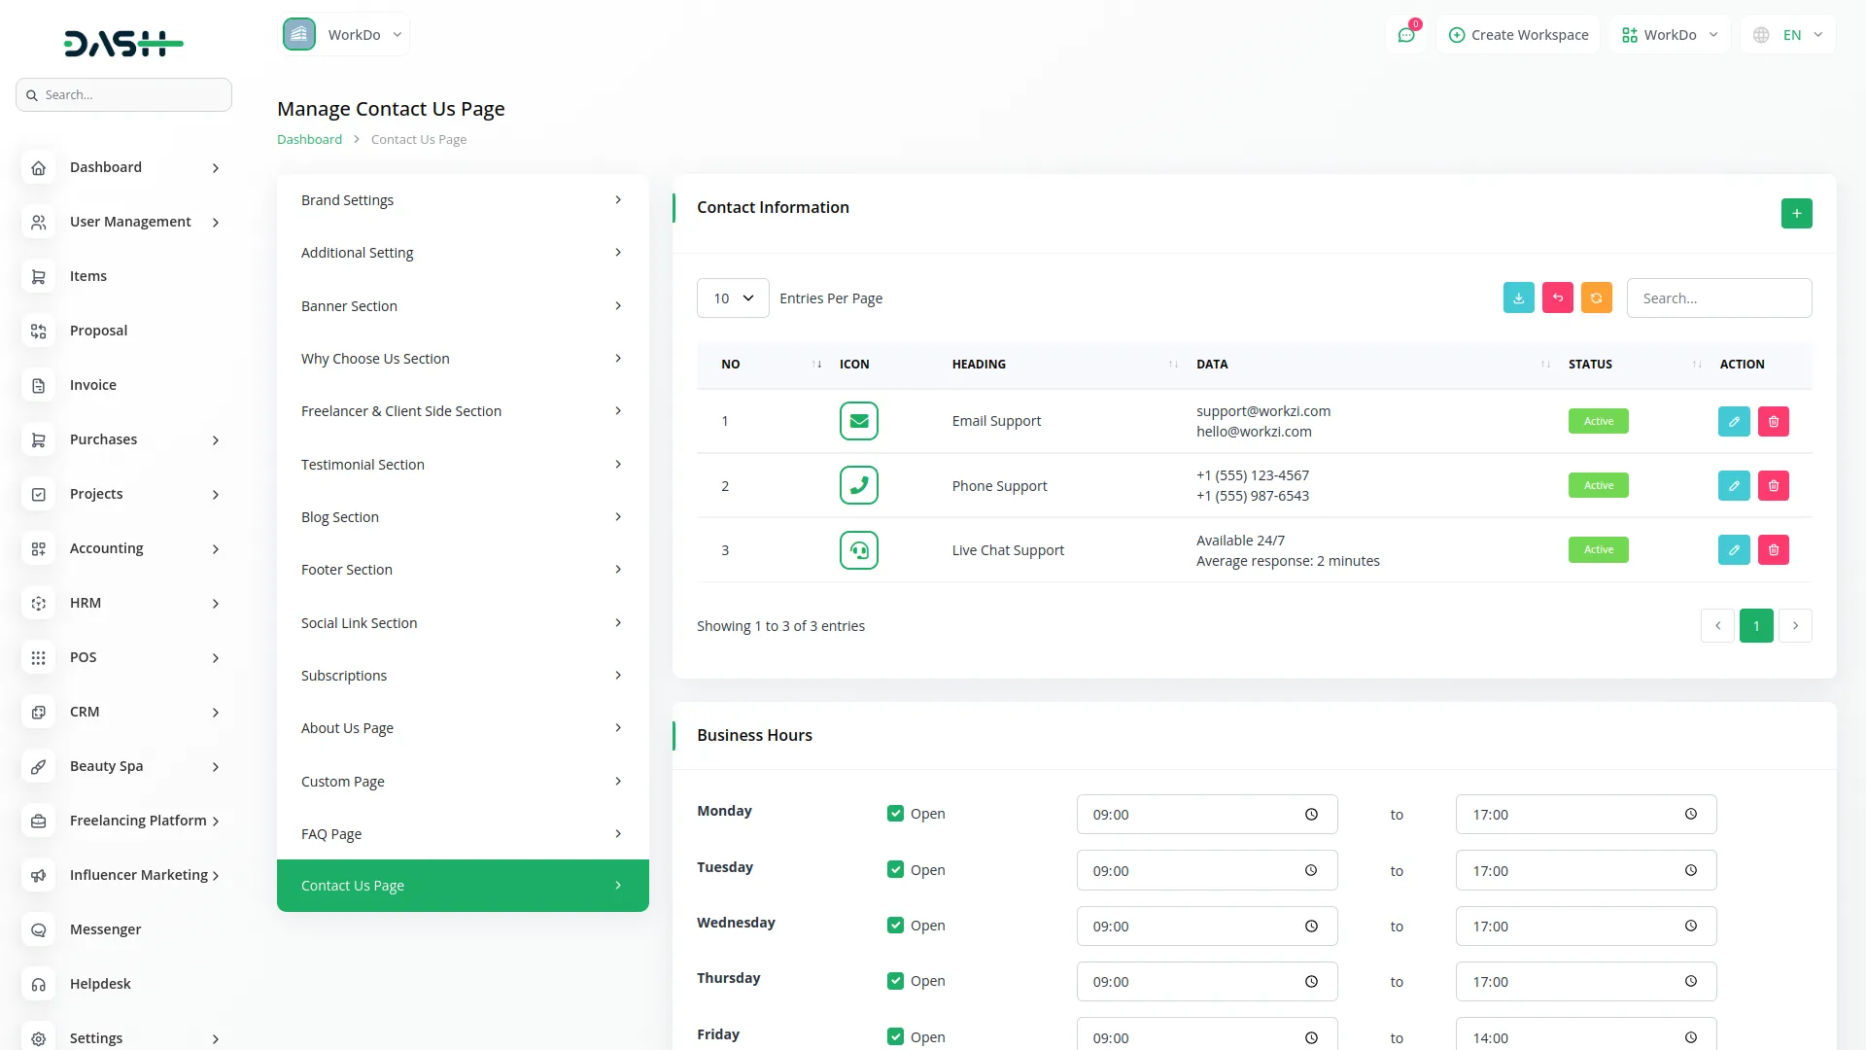The height and width of the screenshot is (1050, 1866).
Task: Open the Entries Per Page dropdown
Action: [x=732, y=297]
